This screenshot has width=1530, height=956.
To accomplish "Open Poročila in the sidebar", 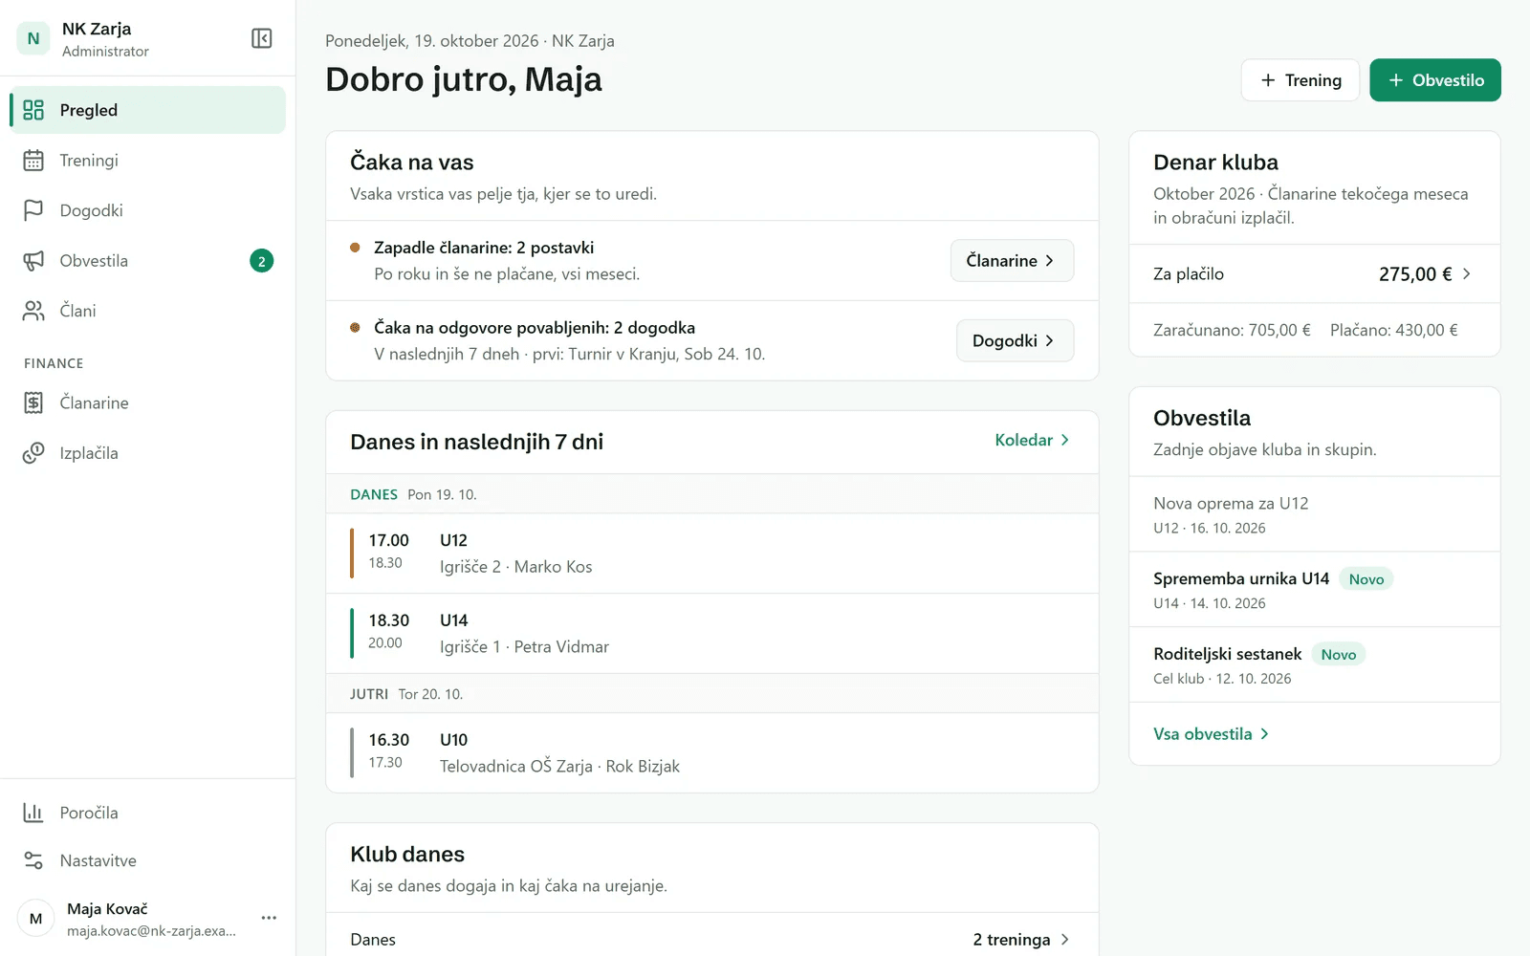I will tap(147, 813).
